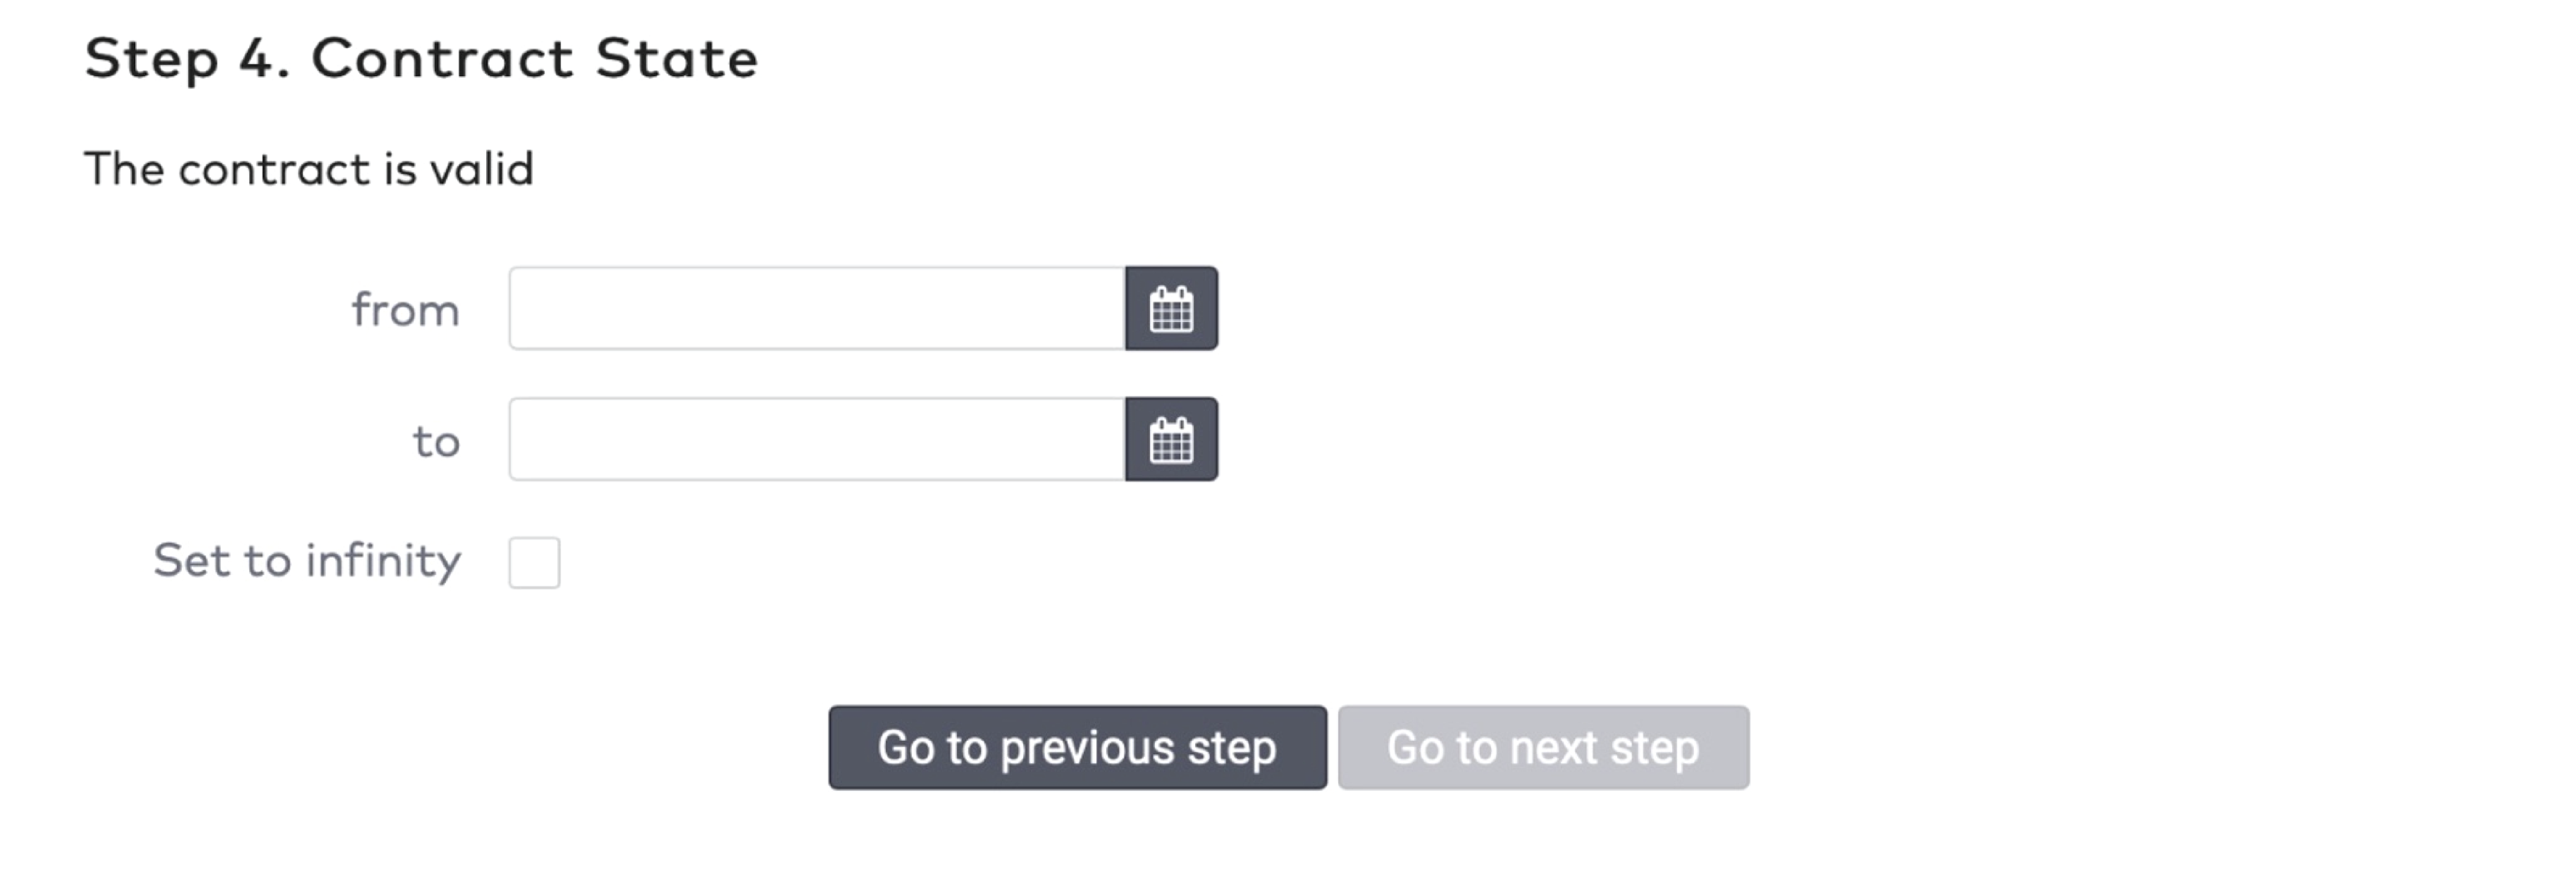Image resolution: width=2576 pixels, height=875 pixels.
Task: Click inside the contract start date textbox
Action: click(x=816, y=309)
